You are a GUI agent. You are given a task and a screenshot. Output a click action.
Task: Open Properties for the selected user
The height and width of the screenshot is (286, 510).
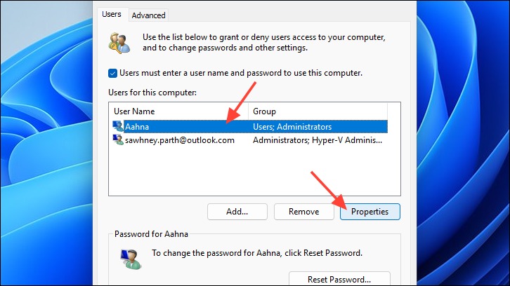370,212
